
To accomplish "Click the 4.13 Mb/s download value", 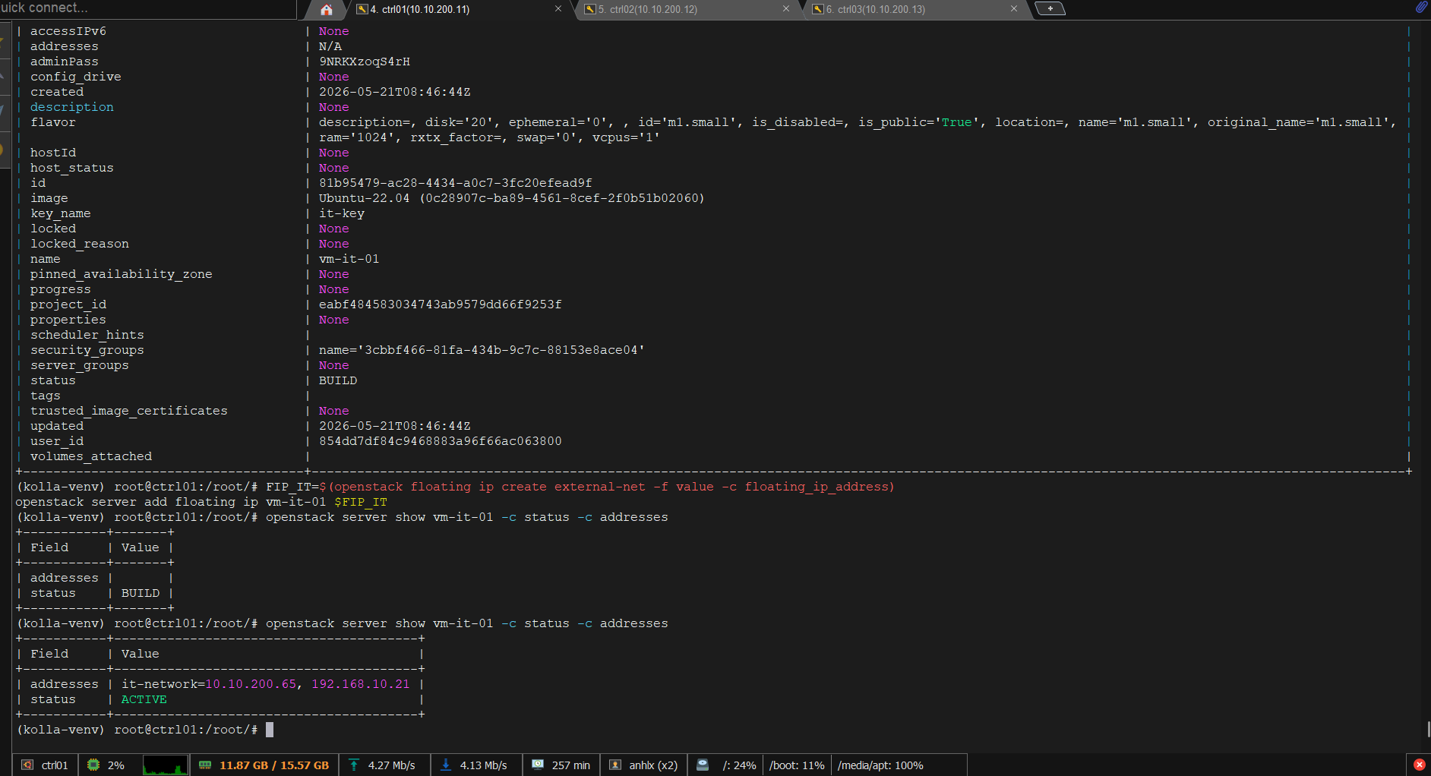I will click(x=483, y=765).
